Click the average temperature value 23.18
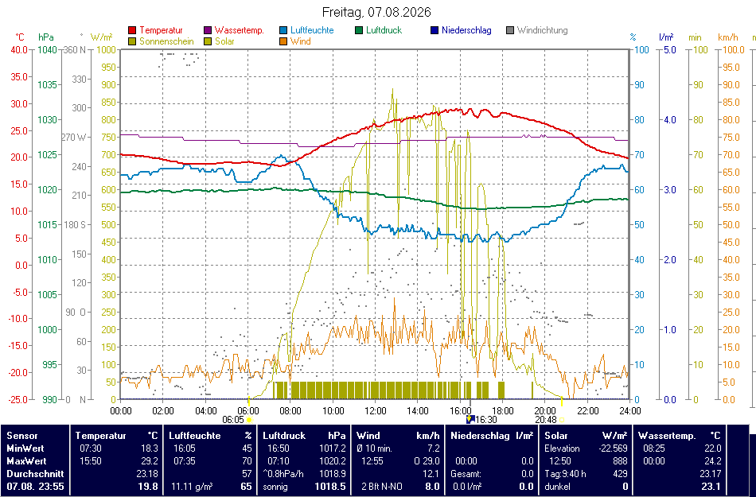The image size is (756, 497). [147, 474]
